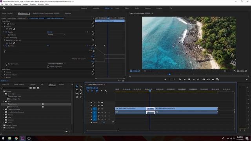Create new custom bin in Effects panel
Screen dimensions: 251x141
pos(66,132)
